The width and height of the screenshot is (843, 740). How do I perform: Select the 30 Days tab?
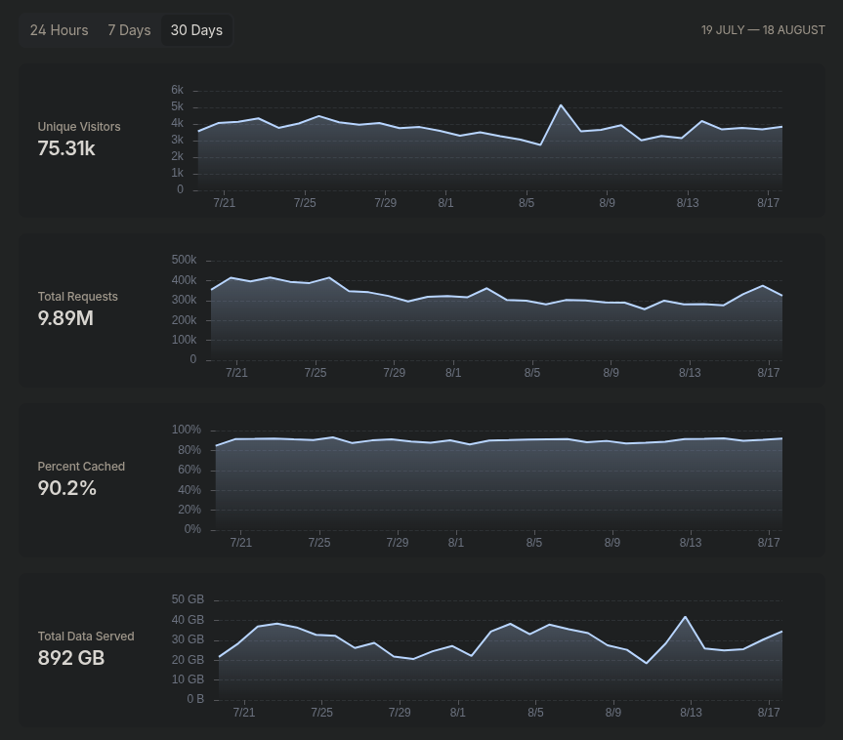[196, 30]
